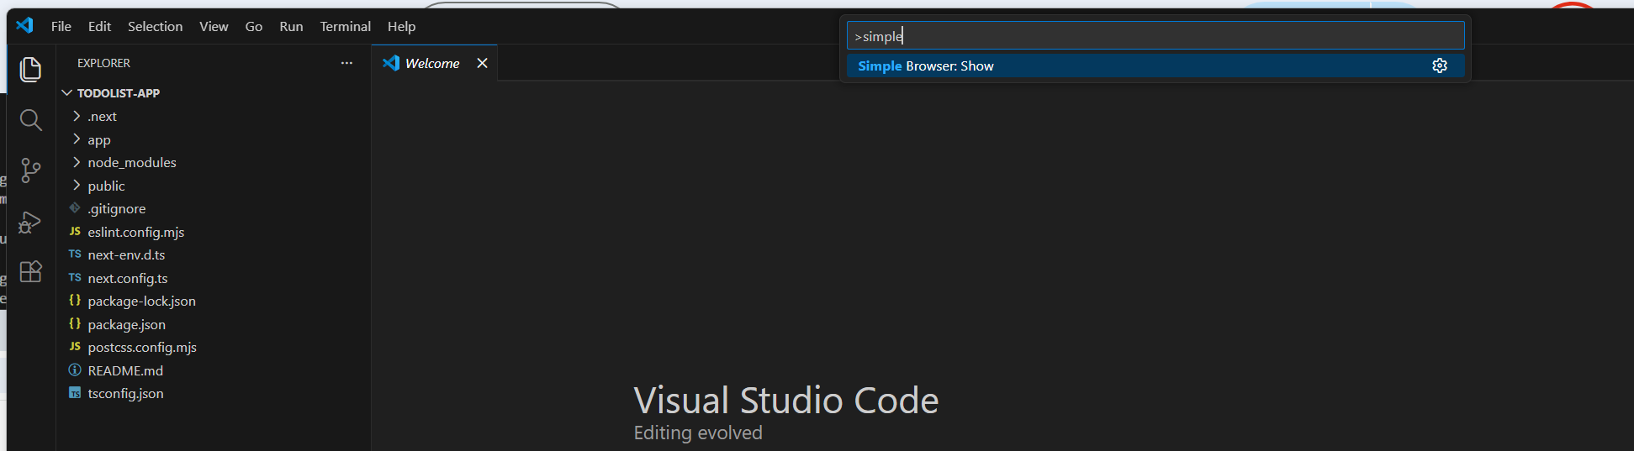Viewport: 1634px width, 451px height.
Task: Open the Terminal menu
Action: point(345,26)
